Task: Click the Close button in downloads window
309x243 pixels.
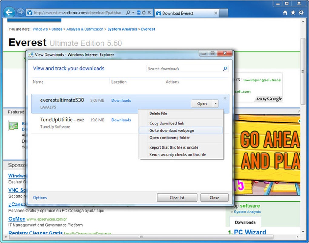Action: tap(214, 198)
